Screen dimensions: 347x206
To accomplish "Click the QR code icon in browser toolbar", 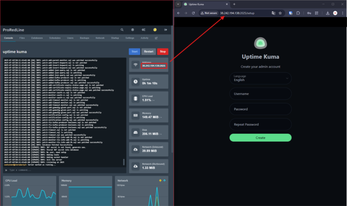I will [317, 13].
